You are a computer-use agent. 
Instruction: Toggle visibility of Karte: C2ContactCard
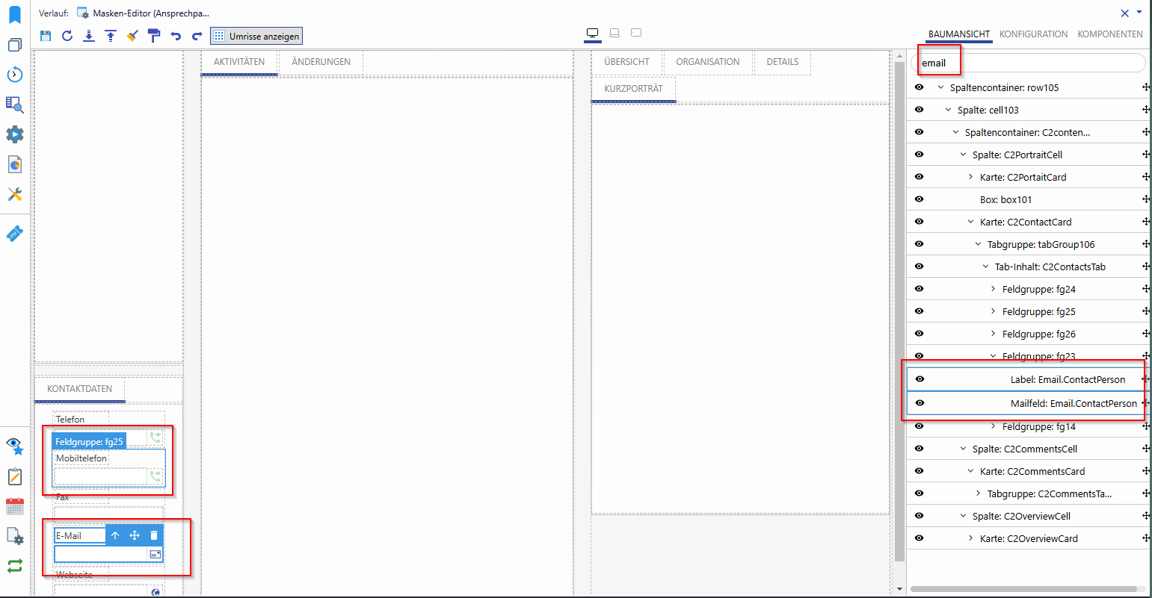[920, 222]
